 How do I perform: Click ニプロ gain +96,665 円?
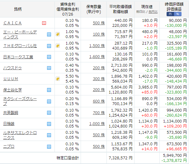pos(176,149)
